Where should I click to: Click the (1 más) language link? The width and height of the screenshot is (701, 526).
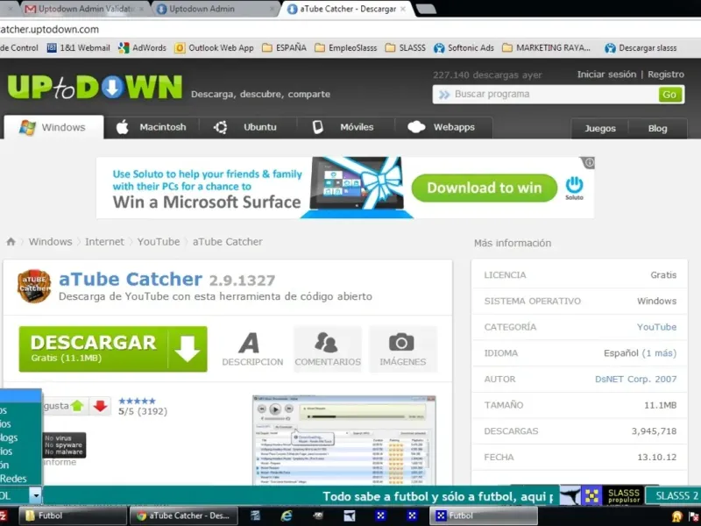(x=659, y=353)
